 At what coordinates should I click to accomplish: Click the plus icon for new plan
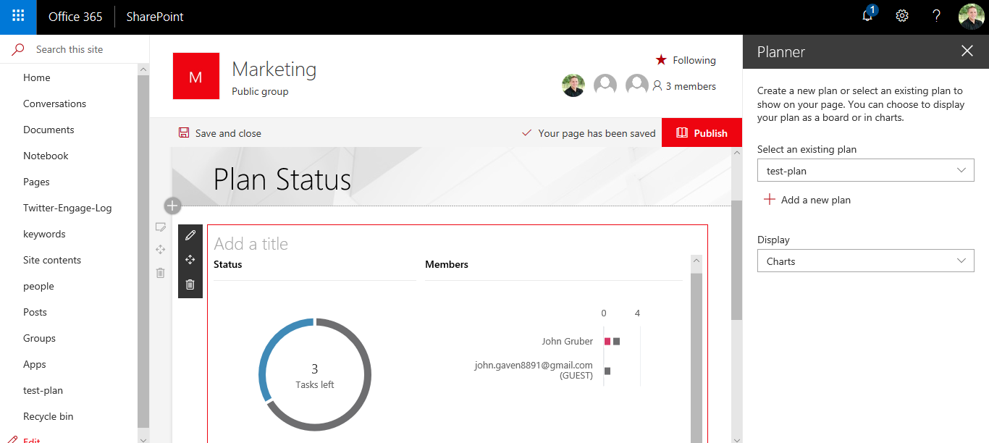tap(770, 200)
